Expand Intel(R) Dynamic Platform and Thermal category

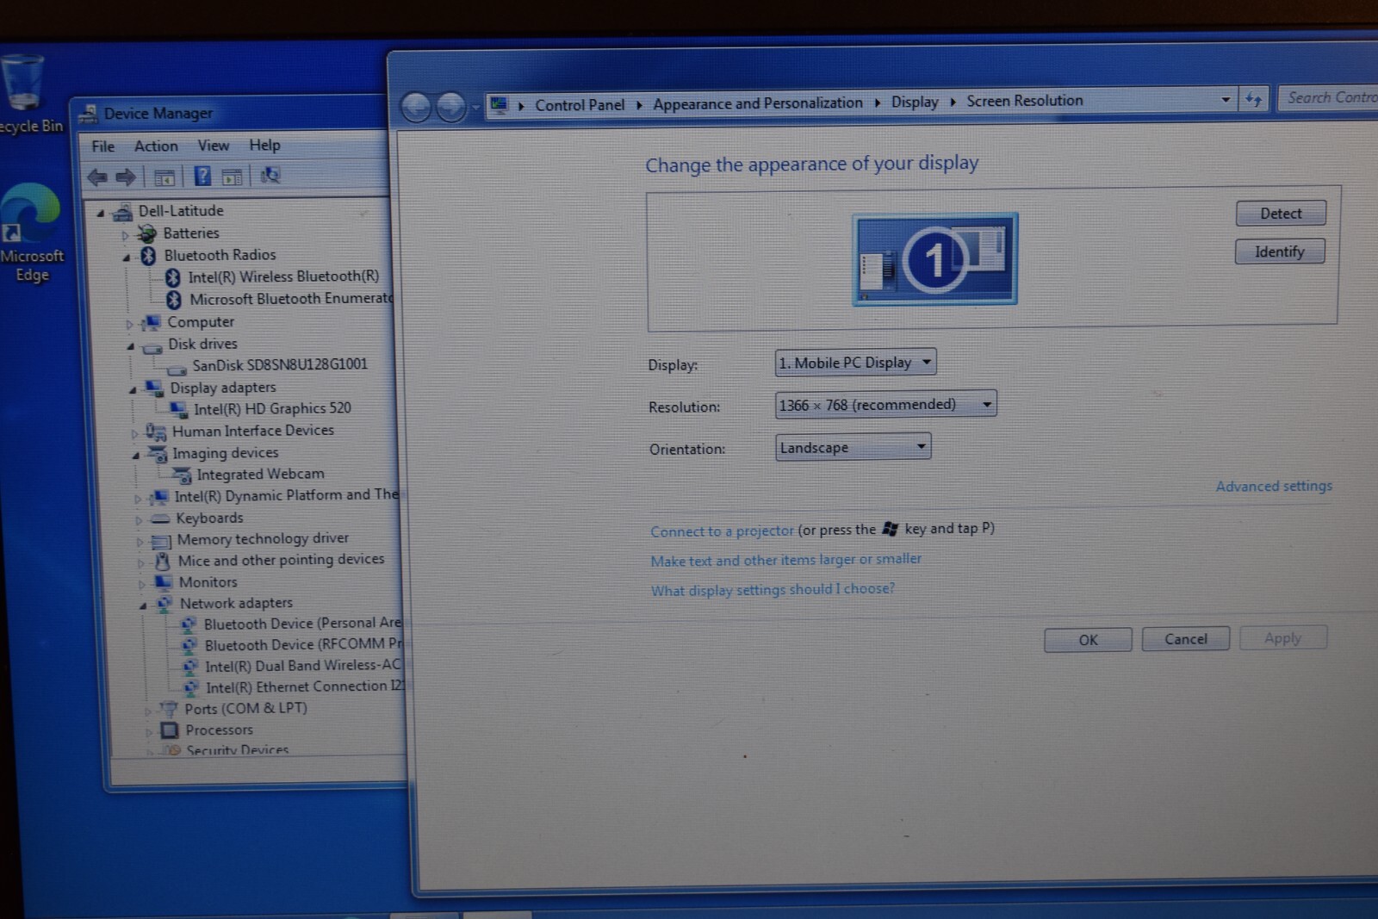tap(137, 498)
